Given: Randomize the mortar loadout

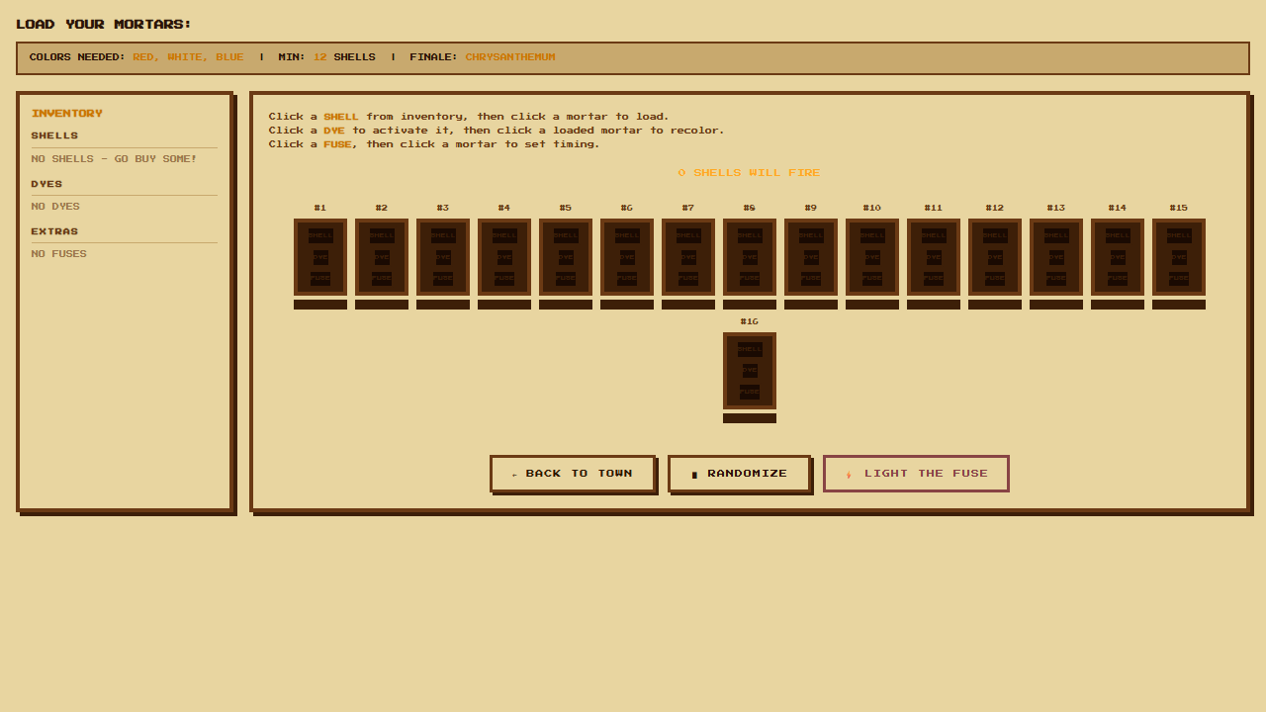Looking at the screenshot, I should click(x=740, y=474).
